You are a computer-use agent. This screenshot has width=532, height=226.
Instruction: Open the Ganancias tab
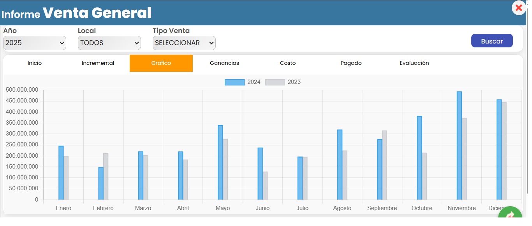tap(224, 63)
